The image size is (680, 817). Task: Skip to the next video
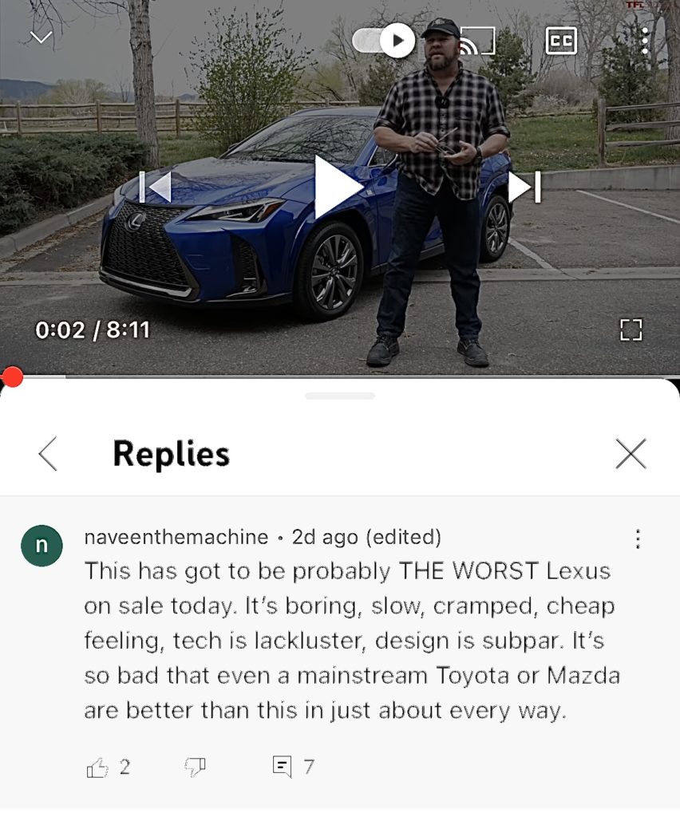[524, 187]
